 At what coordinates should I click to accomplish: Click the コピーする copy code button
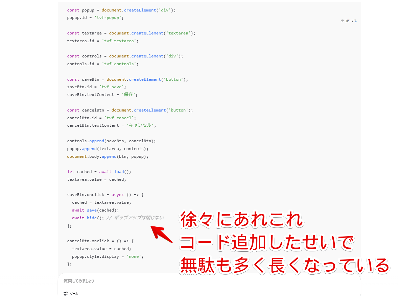point(348,21)
